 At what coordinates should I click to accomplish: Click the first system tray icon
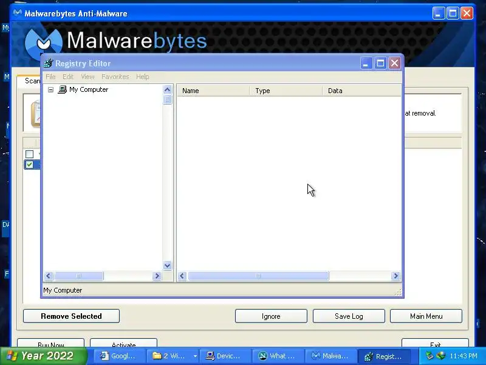pyautogui.click(x=430, y=356)
